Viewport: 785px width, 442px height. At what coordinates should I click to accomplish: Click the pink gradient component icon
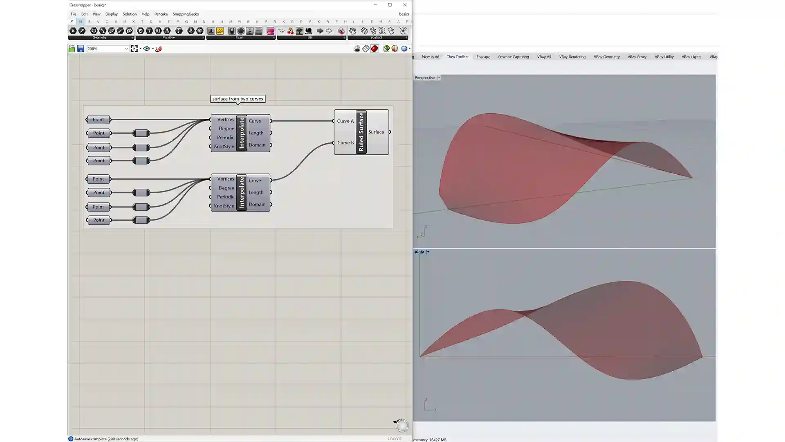click(270, 31)
